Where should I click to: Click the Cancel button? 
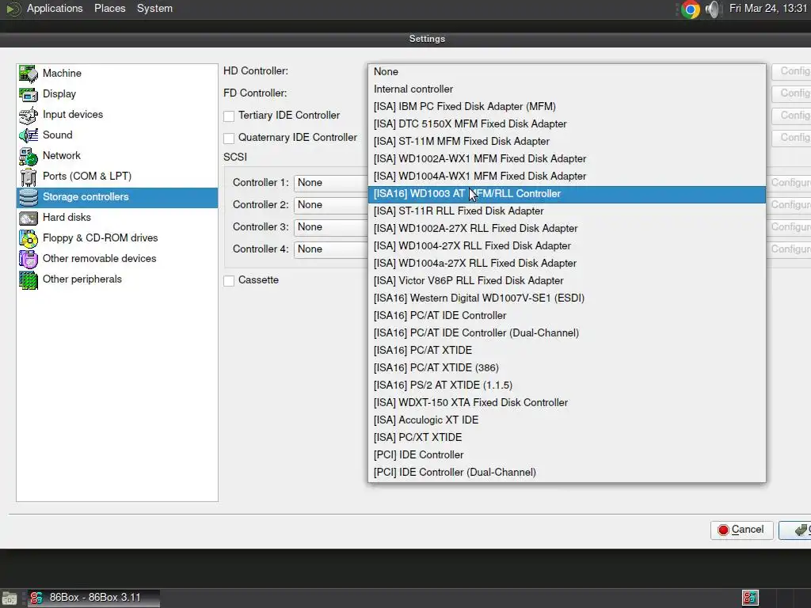pyautogui.click(x=741, y=530)
